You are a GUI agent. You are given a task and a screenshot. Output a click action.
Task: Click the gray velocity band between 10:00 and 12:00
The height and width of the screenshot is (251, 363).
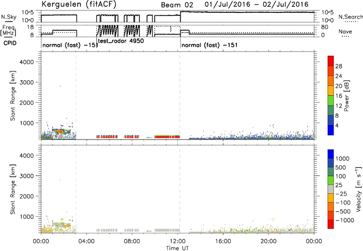[x=167, y=230]
